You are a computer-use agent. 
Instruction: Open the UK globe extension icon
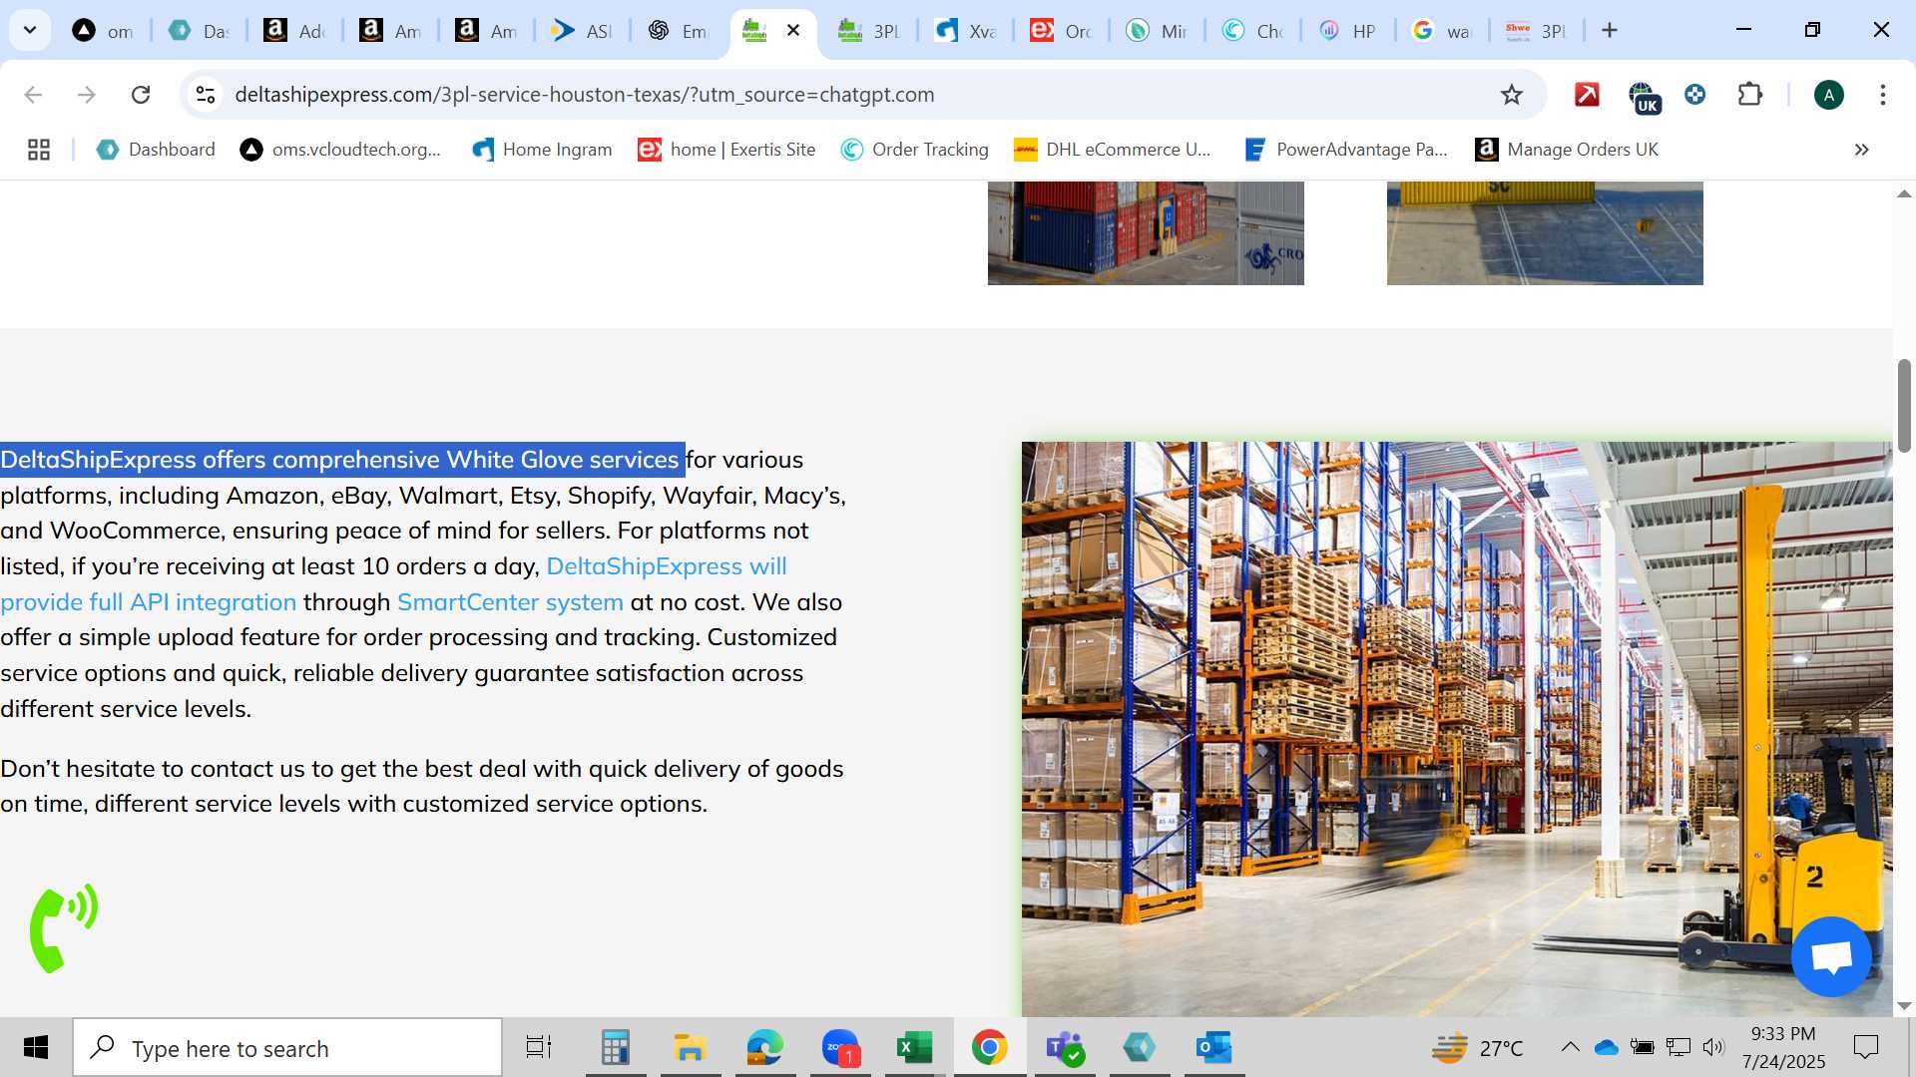1643,97
